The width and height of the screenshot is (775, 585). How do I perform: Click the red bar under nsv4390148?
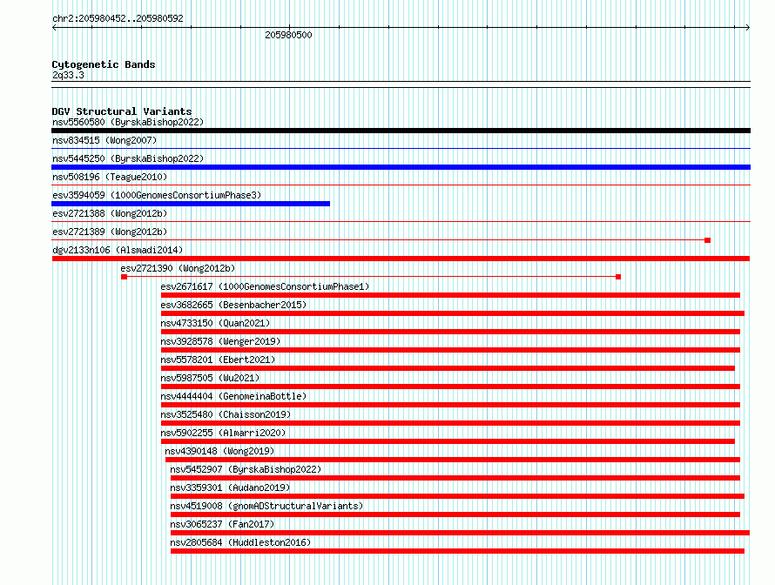(453, 460)
